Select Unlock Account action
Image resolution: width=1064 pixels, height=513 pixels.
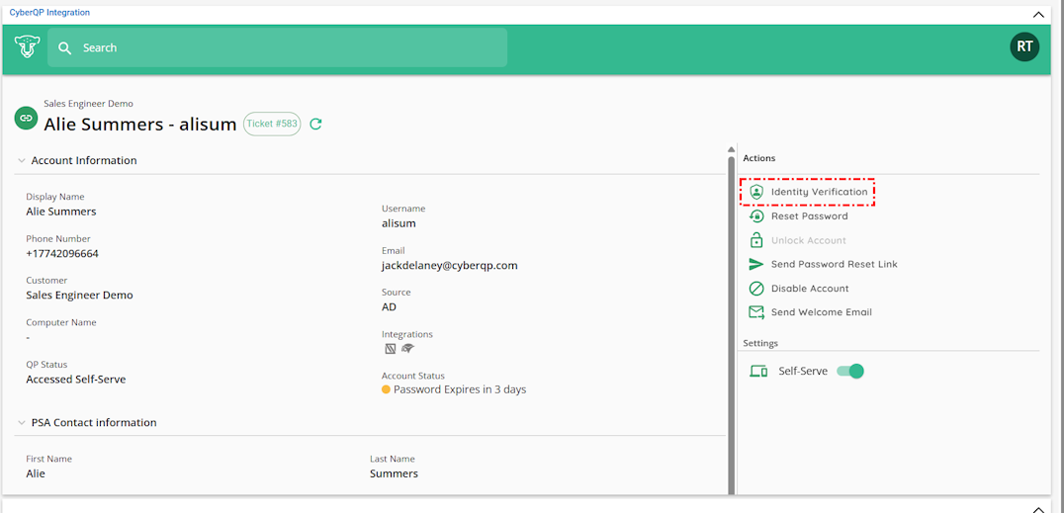point(808,240)
